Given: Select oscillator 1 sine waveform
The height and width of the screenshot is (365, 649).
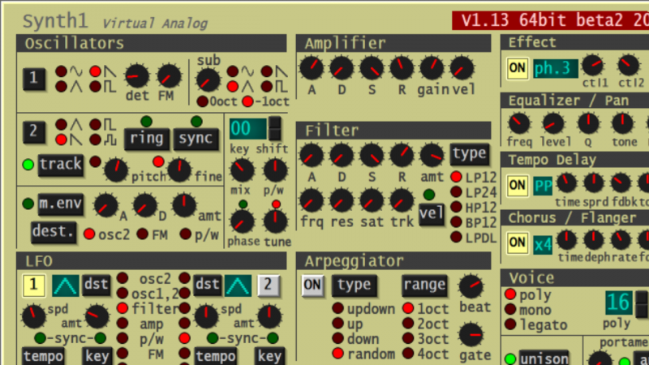Looking at the screenshot, I should pyautogui.click(x=62, y=71).
